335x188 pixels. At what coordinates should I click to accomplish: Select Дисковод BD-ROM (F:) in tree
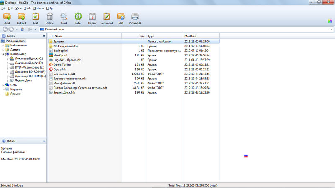tap(30, 72)
